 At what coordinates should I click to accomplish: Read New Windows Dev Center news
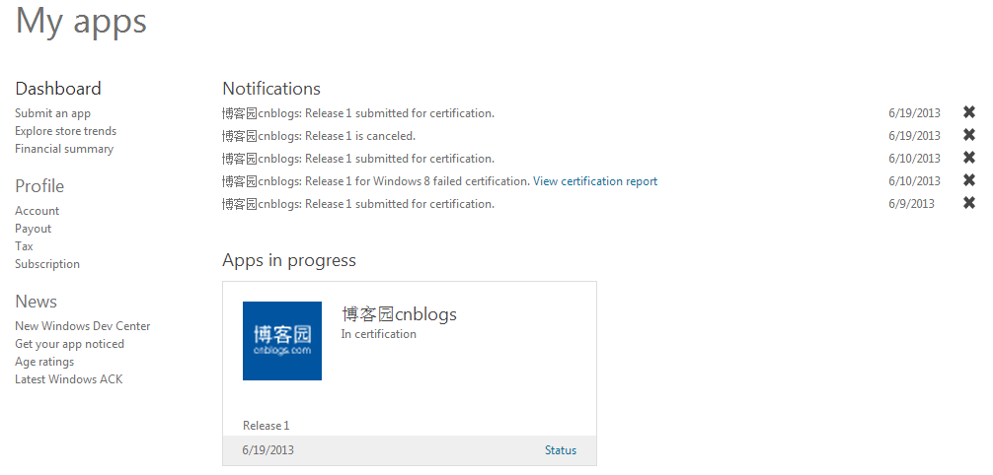[x=83, y=326]
